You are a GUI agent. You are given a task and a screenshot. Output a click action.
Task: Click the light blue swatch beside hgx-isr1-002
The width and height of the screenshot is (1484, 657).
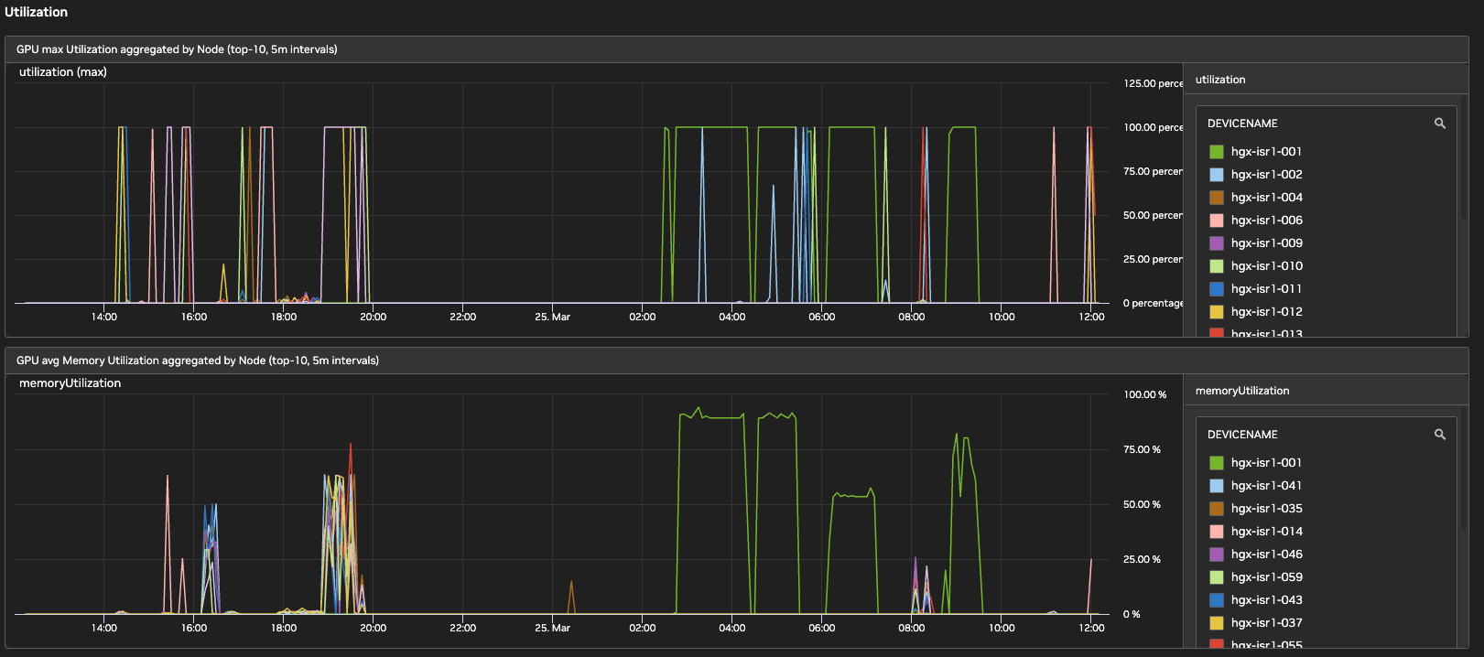coord(1217,175)
